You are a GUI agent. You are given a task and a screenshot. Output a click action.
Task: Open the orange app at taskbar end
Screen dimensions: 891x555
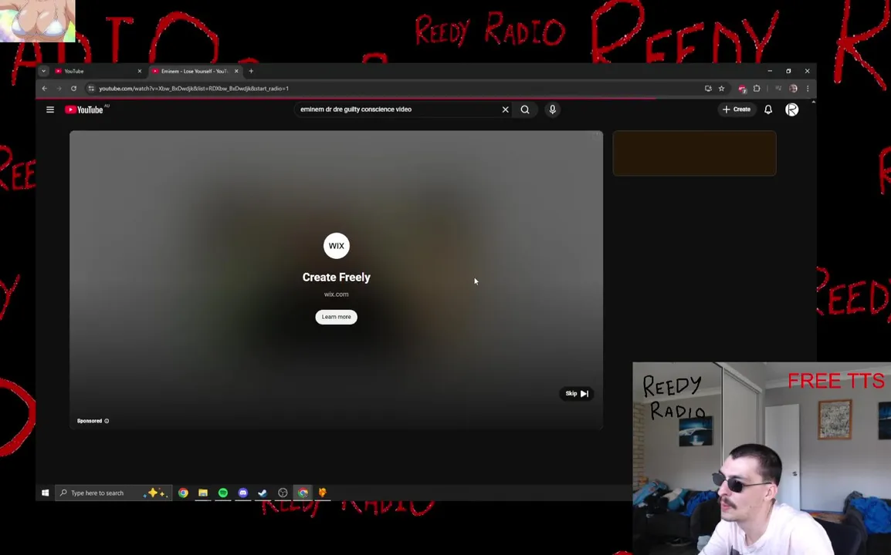pyautogui.click(x=323, y=493)
